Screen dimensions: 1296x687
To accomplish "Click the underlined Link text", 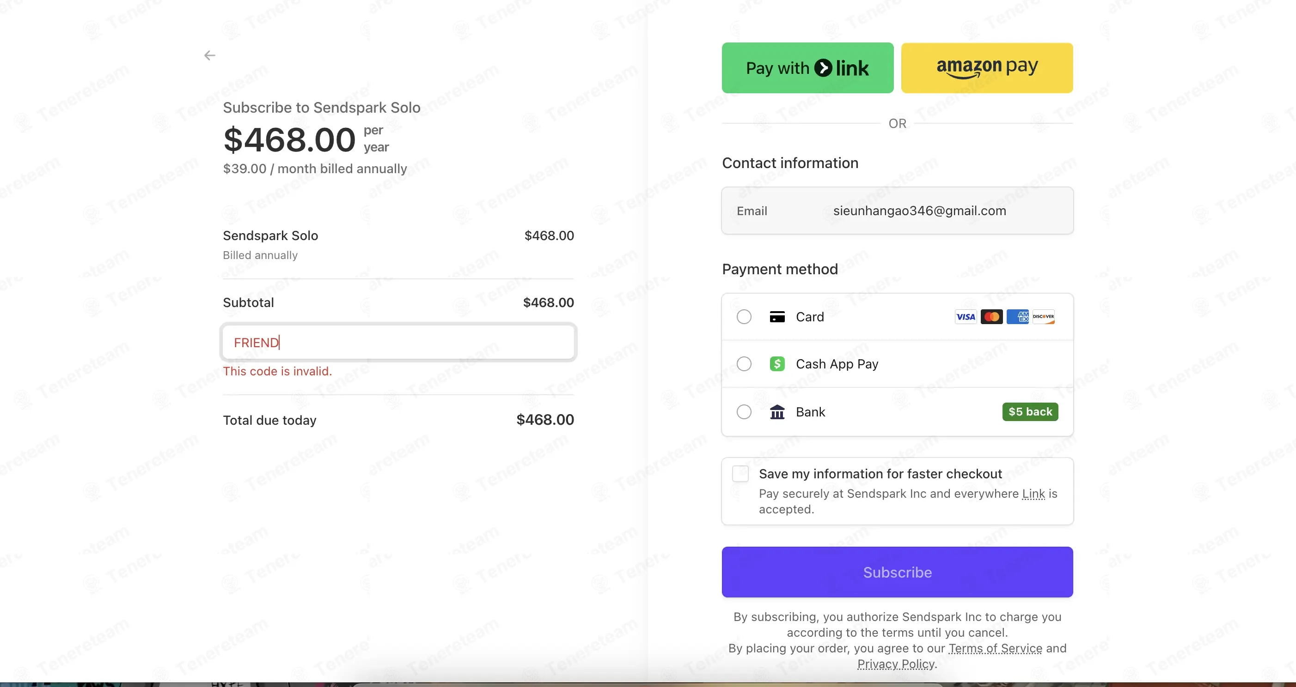I will [1033, 494].
